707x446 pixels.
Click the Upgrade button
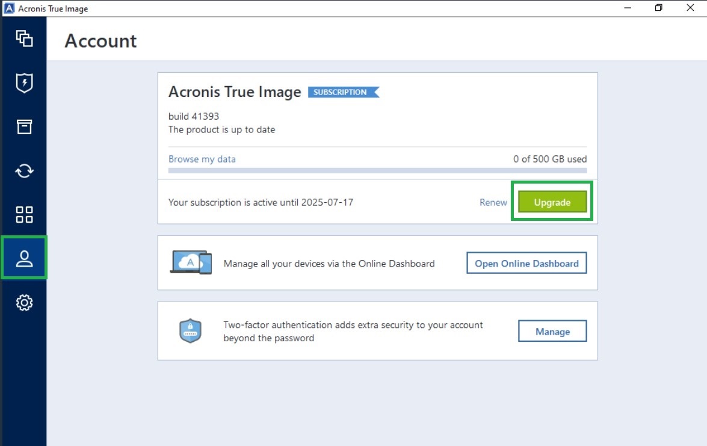pyautogui.click(x=551, y=202)
